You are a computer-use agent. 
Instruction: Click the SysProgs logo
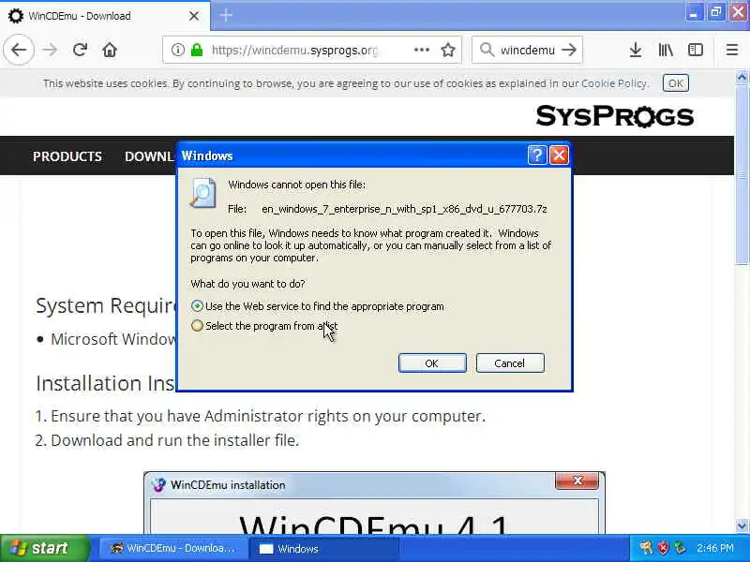[x=615, y=116]
